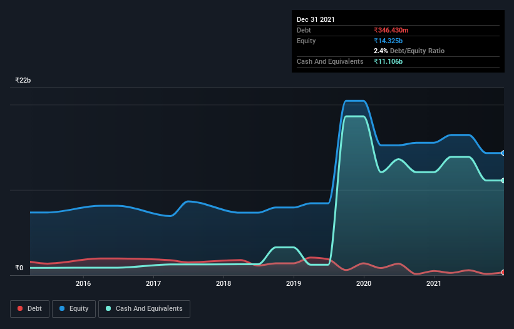The image size is (514, 329).
Task: Click the 2.4% Debt/Equity Ratio text
Action: pos(409,51)
